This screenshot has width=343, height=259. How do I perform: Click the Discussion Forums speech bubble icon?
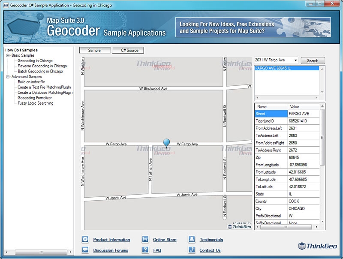pos(85,250)
